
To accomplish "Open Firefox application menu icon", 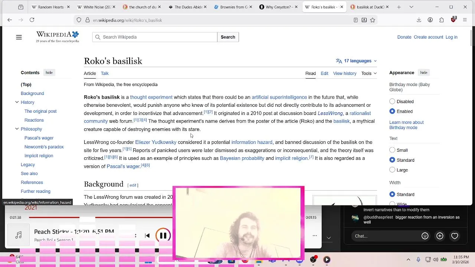I will click(465, 20).
